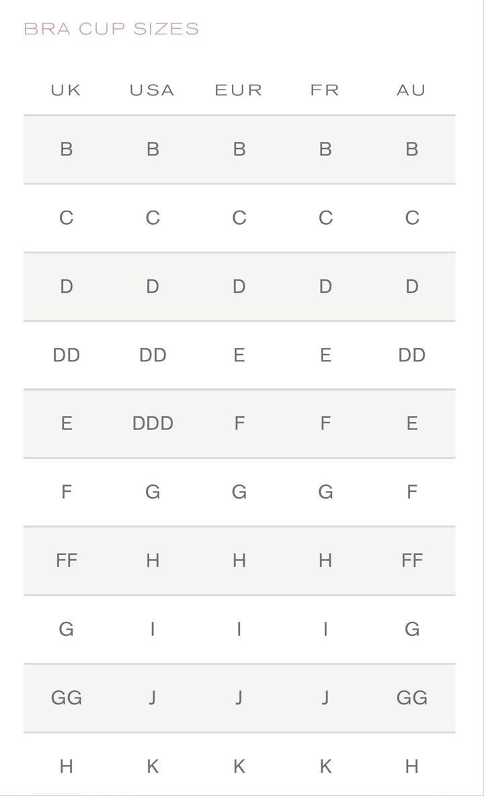Click the EUR column header

click(239, 90)
